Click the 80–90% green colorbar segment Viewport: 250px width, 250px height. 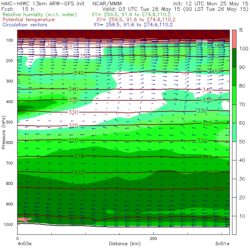tap(234, 76)
